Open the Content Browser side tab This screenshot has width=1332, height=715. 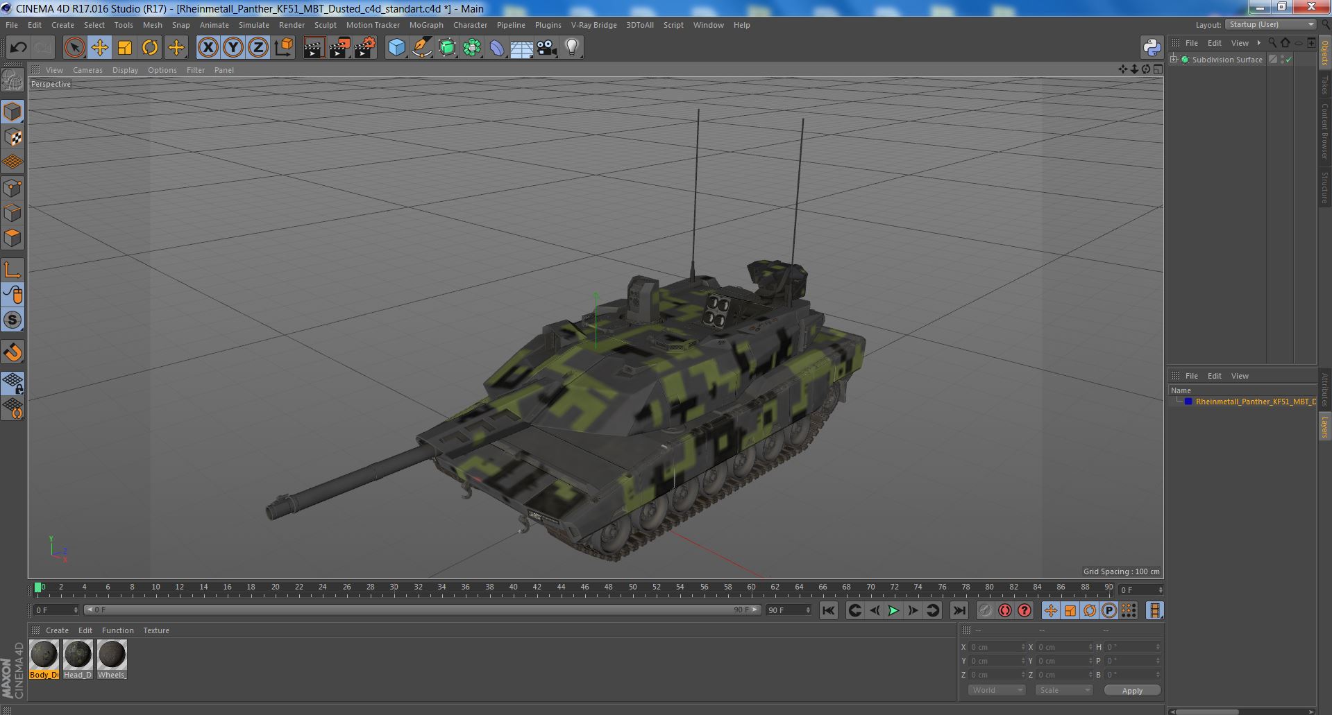click(1324, 132)
